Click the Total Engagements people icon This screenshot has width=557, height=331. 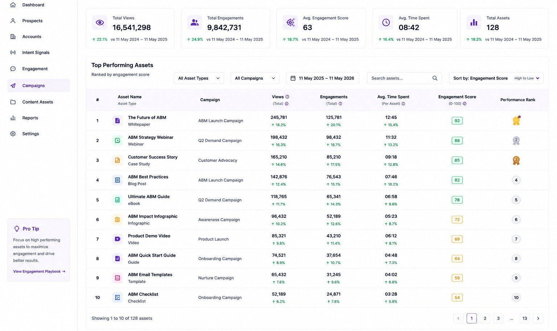[194, 22]
